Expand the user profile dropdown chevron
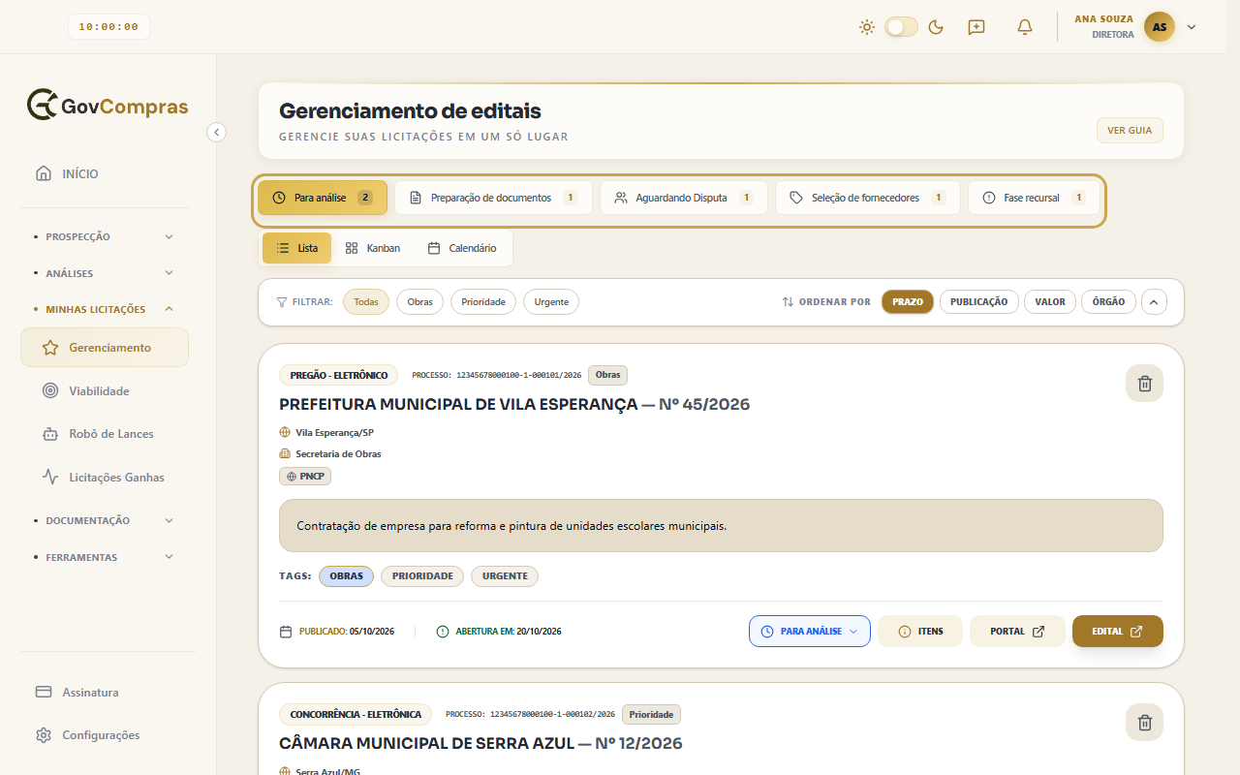1240x775 pixels. 1192,27
